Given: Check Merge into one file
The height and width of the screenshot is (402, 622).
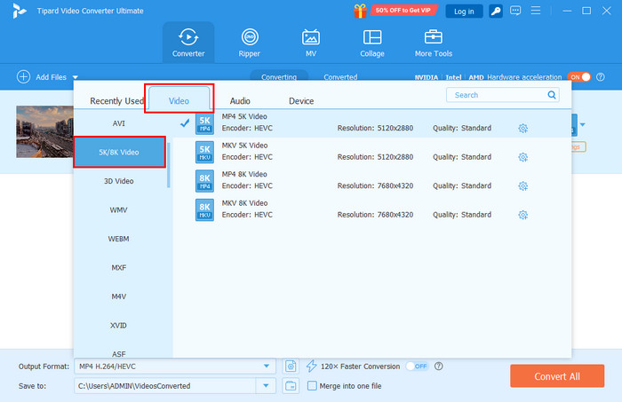Looking at the screenshot, I should [x=312, y=385].
